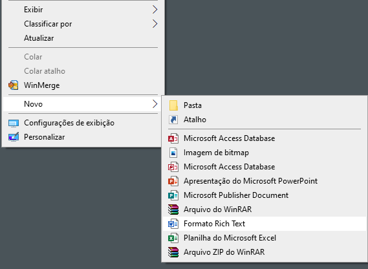Click the Personalizar icon
This screenshot has height=269, width=368.
(14, 137)
